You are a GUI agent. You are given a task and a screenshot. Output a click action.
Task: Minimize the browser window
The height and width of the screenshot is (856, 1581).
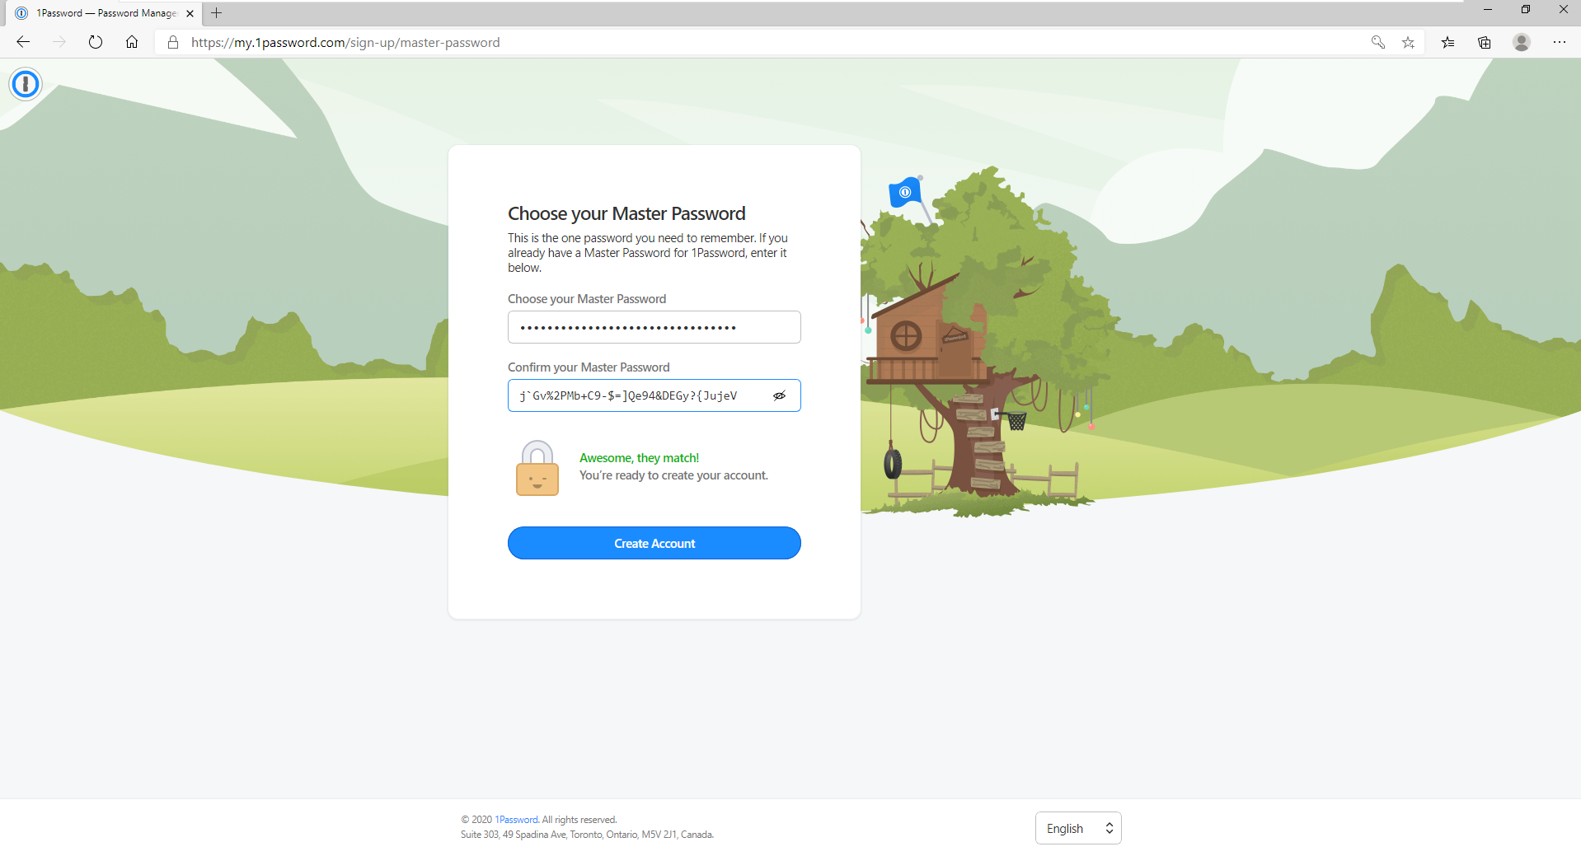(x=1488, y=10)
